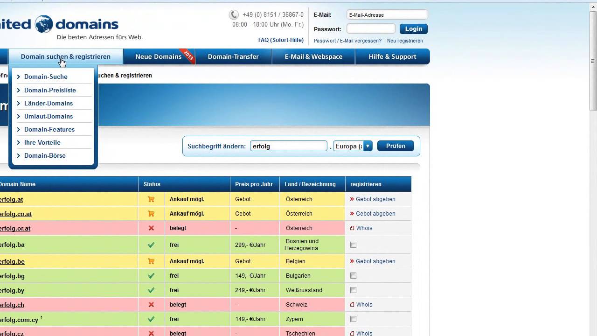Select Umlaut-Domains from the dropdown menu
This screenshot has width=597, height=336.
(49, 116)
